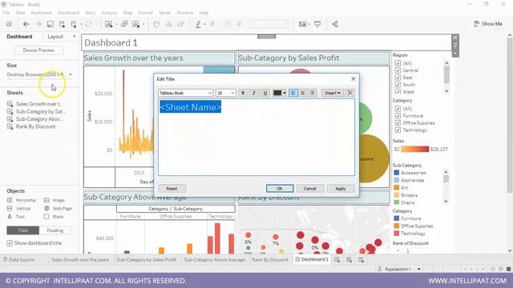Click the Presentation Mode monitor icon
513x288 pixels.
pyautogui.click(x=317, y=24)
